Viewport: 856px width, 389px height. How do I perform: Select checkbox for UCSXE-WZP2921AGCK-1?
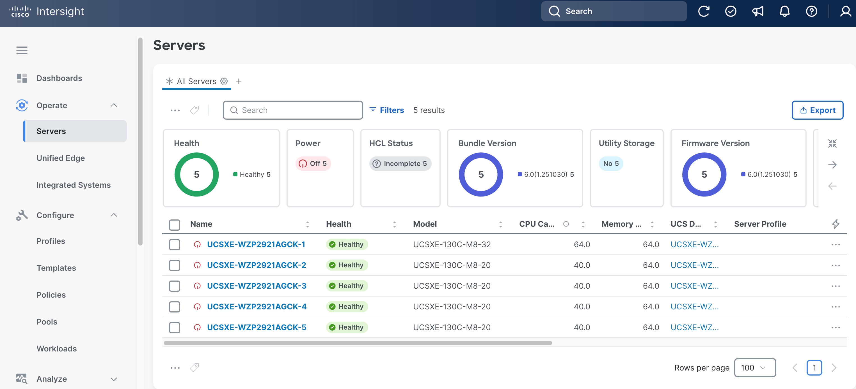coord(175,245)
